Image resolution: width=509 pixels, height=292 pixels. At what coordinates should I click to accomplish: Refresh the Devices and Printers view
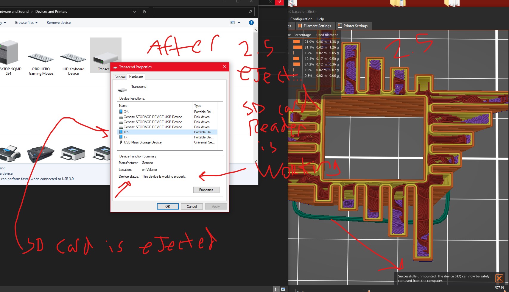point(144,12)
